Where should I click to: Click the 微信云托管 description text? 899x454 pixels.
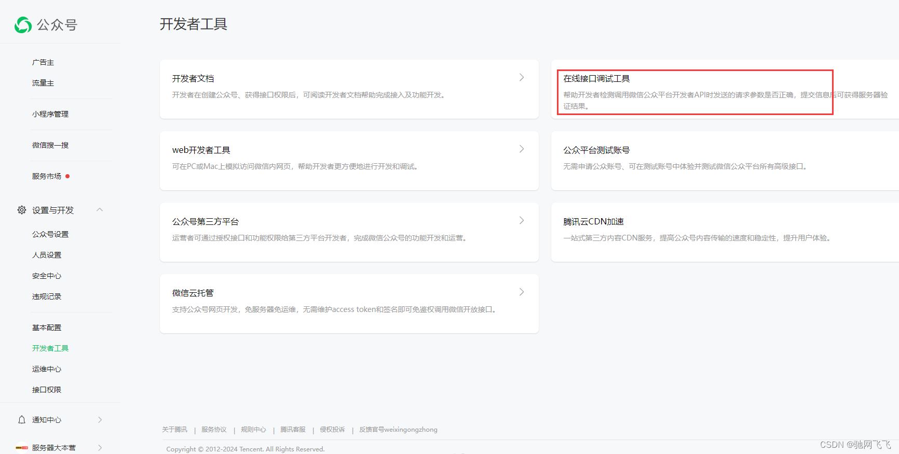click(336, 309)
